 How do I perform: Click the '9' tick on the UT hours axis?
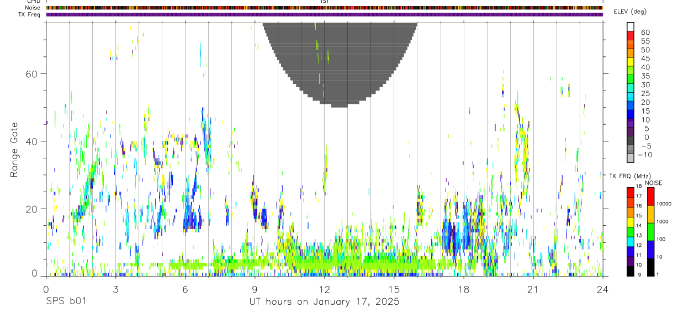point(255,289)
